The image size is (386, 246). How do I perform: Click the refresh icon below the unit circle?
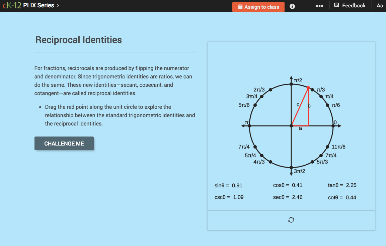(x=291, y=220)
